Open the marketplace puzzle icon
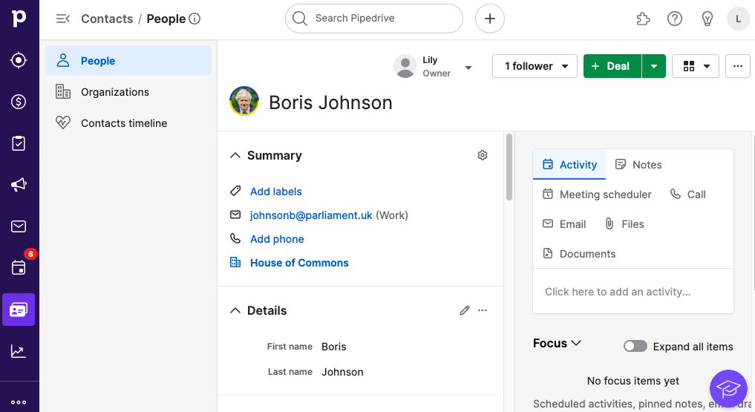 pyautogui.click(x=644, y=19)
